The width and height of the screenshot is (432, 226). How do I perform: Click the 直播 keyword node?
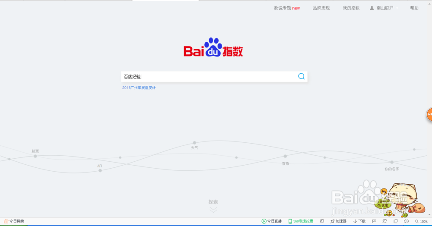click(x=285, y=156)
